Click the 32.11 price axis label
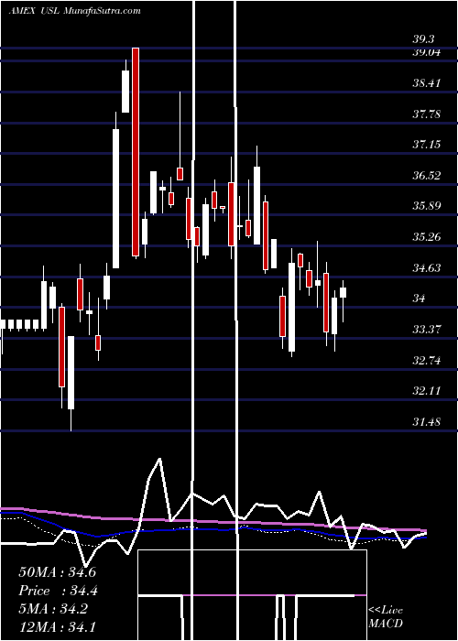Screen dimensions: 458x641 coord(427,391)
